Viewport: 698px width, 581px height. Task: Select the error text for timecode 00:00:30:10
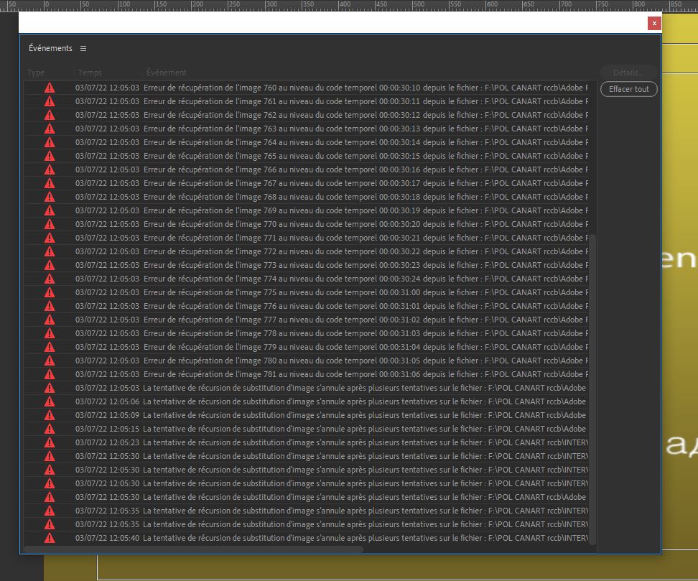[366, 88]
